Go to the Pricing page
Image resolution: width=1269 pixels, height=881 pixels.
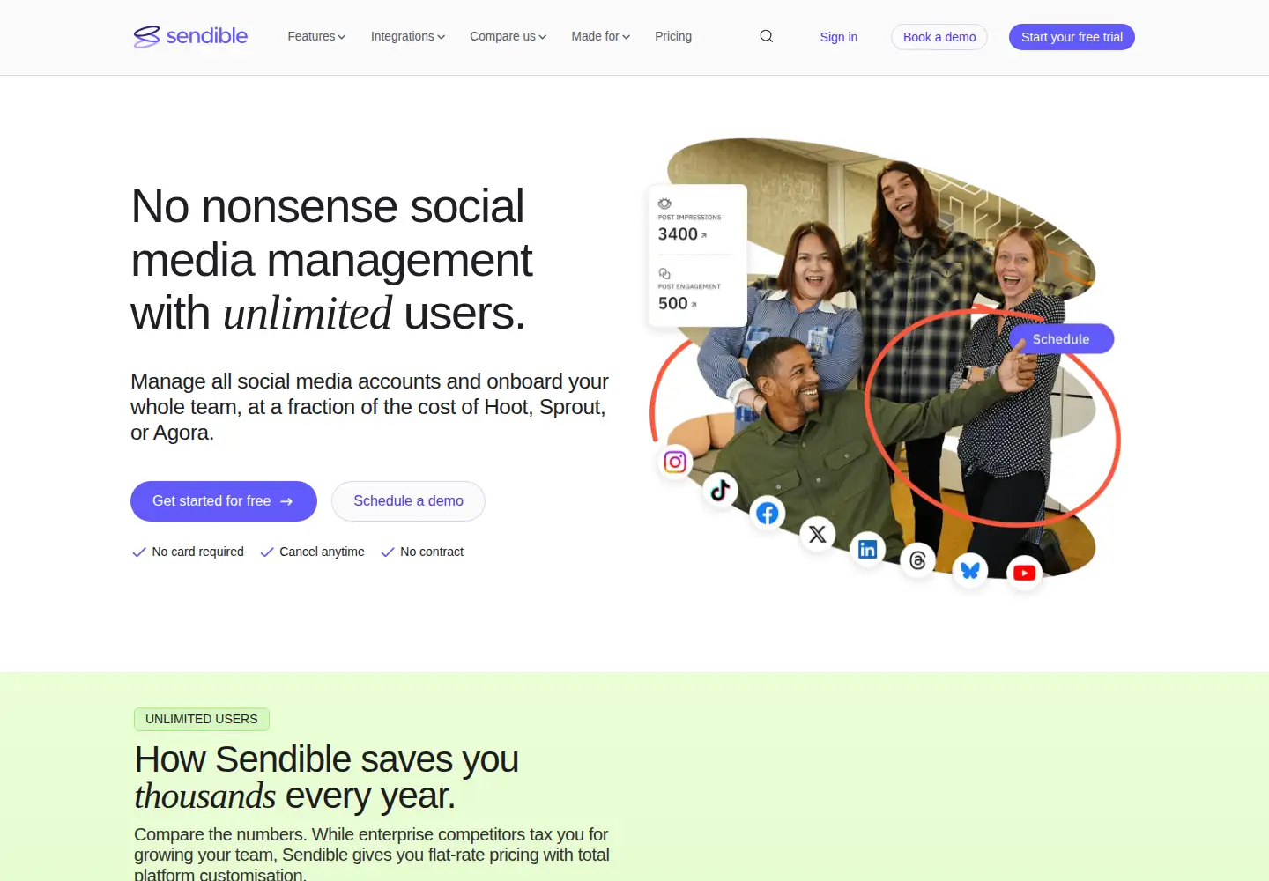pyautogui.click(x=673, y=36)
